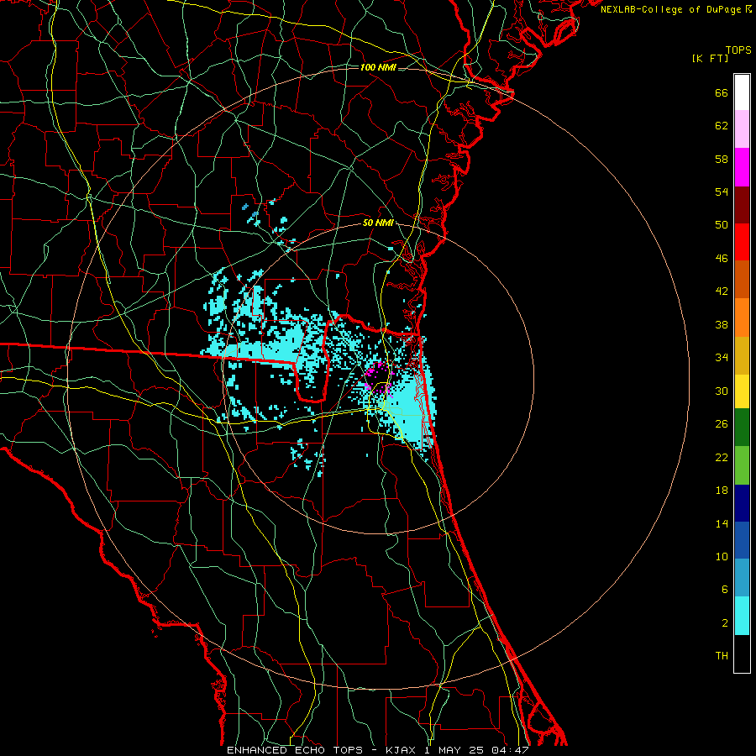Click the 'NEXLAB-College of DuPage' credit text
The width and height of the screenshot is (756, 756).
[671, 9]
